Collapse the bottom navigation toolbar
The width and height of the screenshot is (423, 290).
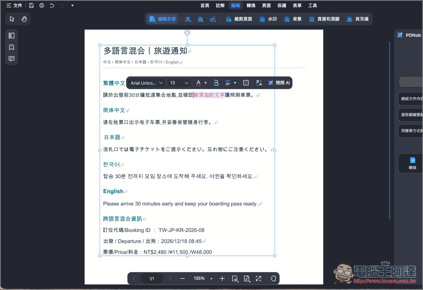pos(273,278)
